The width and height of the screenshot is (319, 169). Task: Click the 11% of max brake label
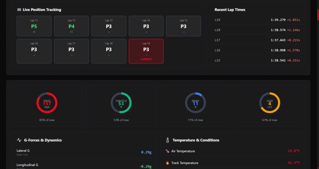[x=195, y=120]
